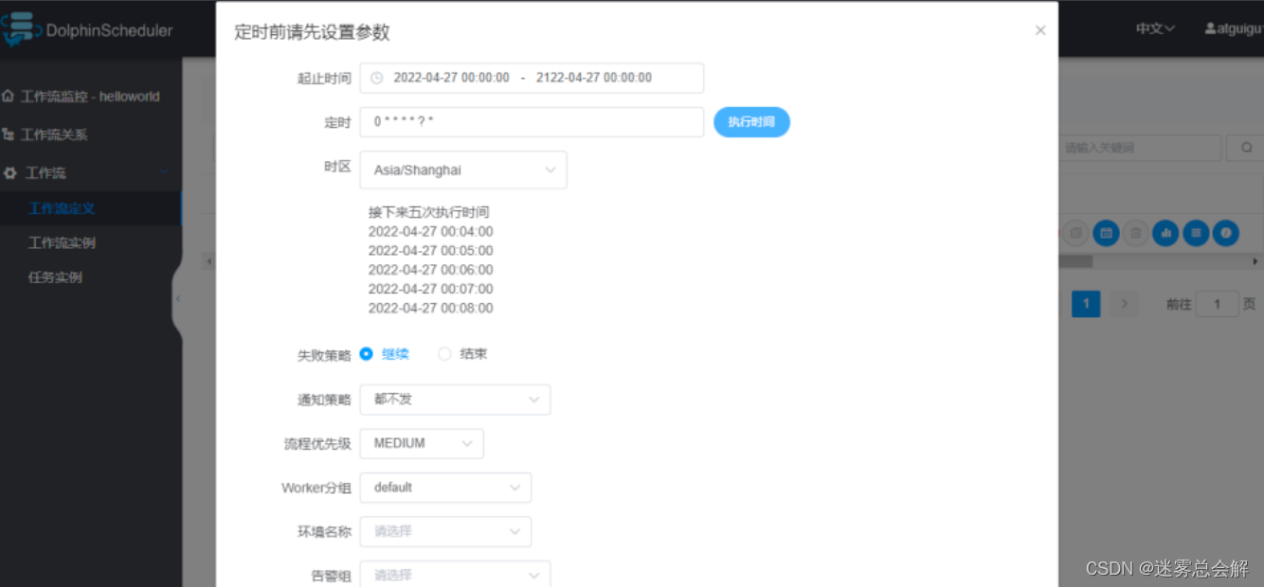This screenshot has width=1264, height=587.
Task: Click next execution time 2022-04-27 00:07:00
Action: (x=430, y=289)
